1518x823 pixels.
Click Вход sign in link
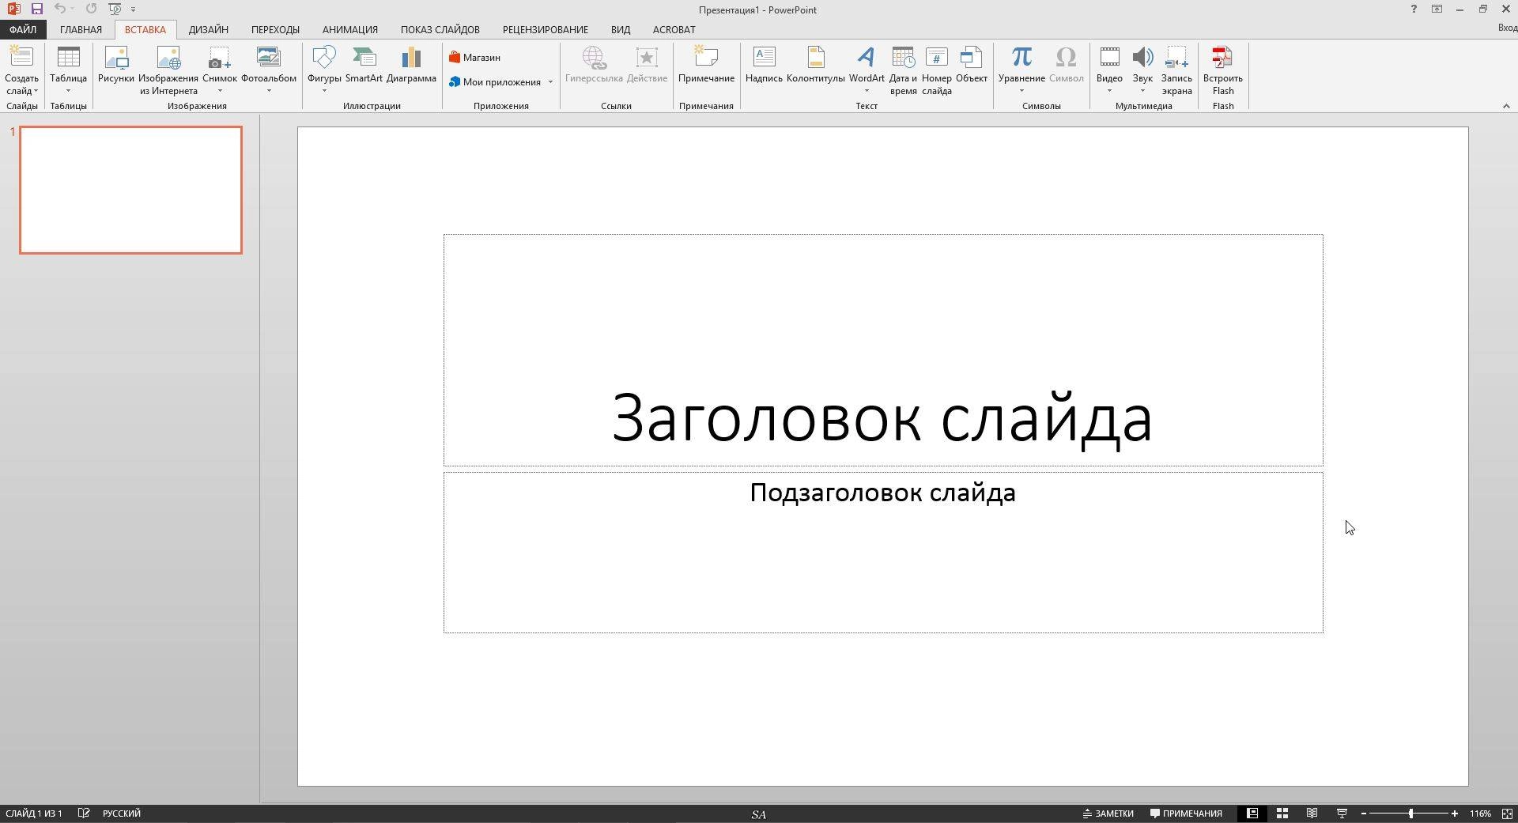tap(1507, 28)
